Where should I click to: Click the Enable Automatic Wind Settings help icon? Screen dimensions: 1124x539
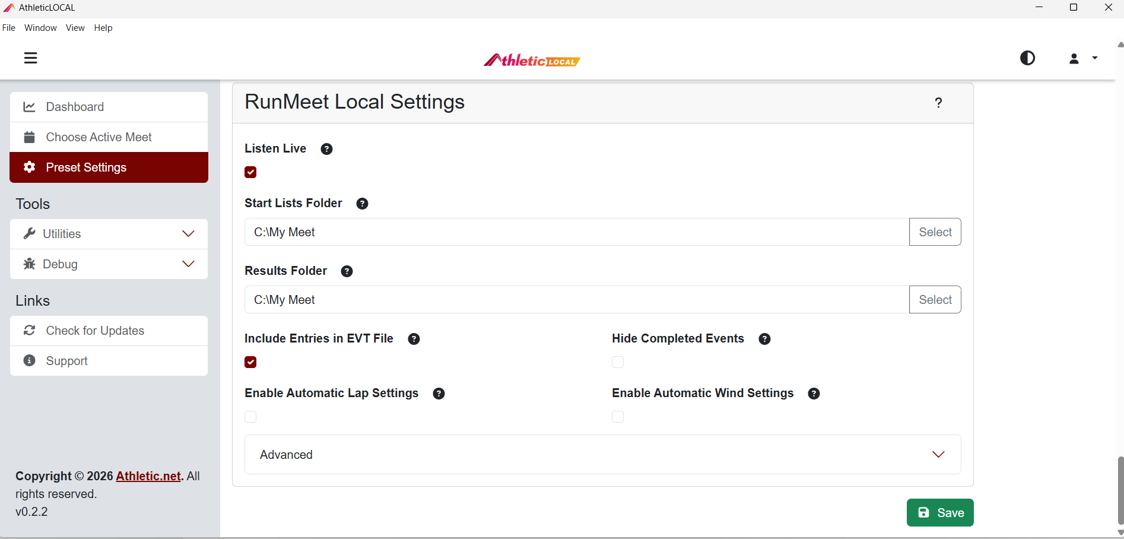coord(814,394)
